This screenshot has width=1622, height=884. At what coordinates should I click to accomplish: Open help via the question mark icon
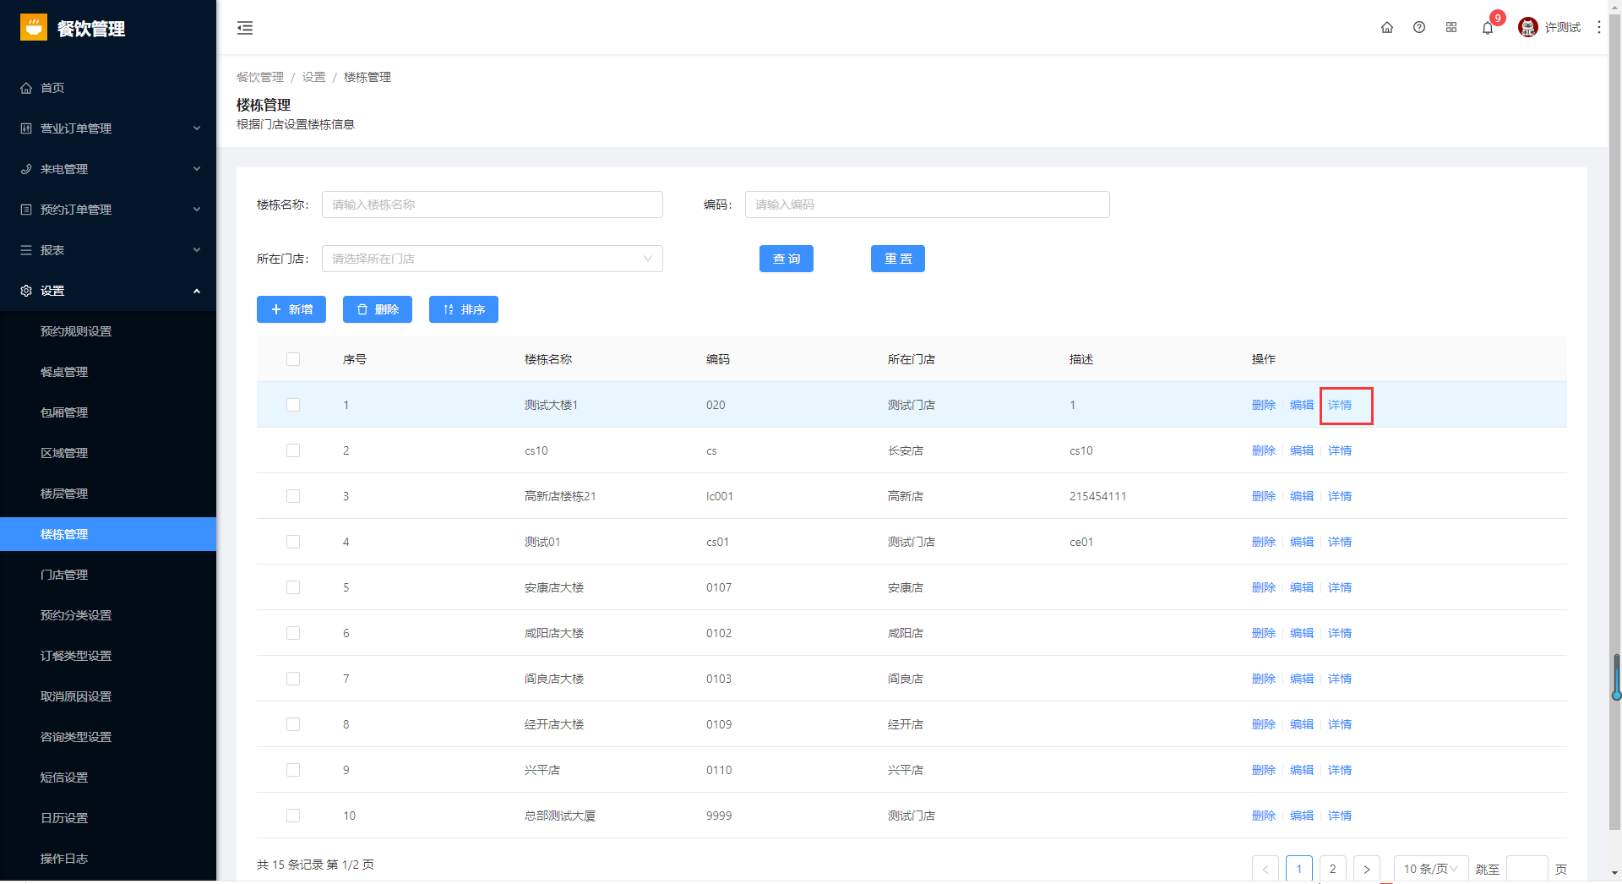(1419, 28)
